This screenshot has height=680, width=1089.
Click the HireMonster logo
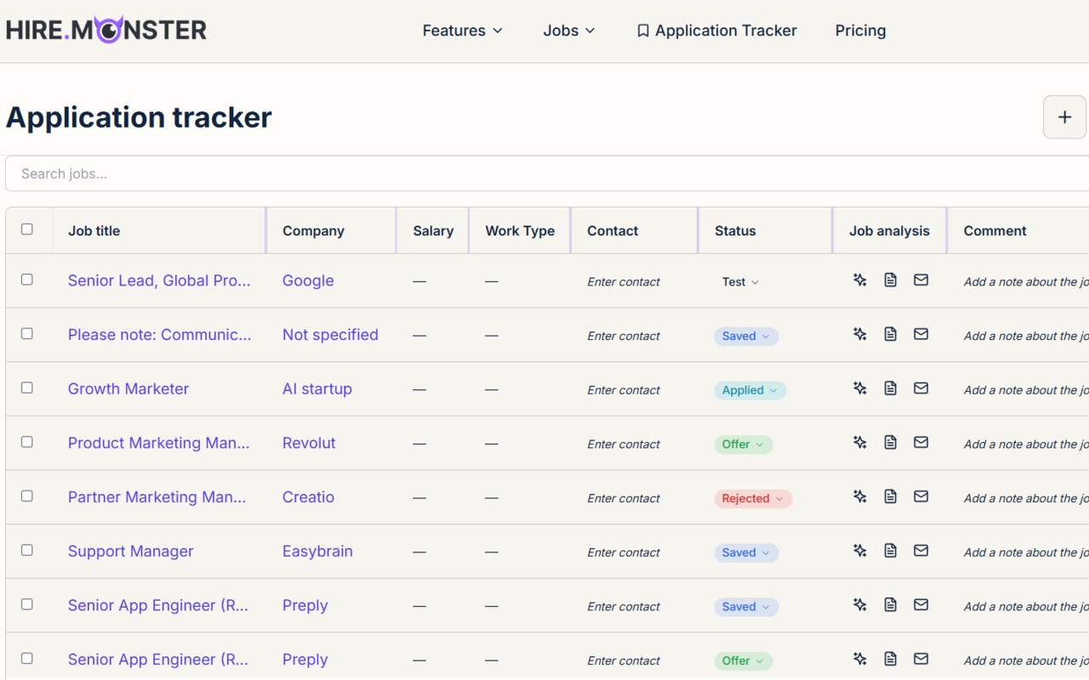(x=106, y=31)
